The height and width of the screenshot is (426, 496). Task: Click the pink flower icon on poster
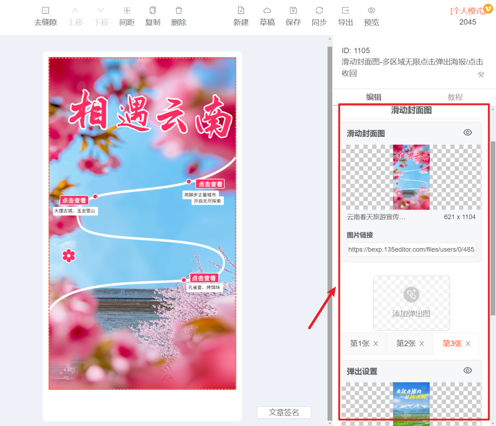coord(69,256)
